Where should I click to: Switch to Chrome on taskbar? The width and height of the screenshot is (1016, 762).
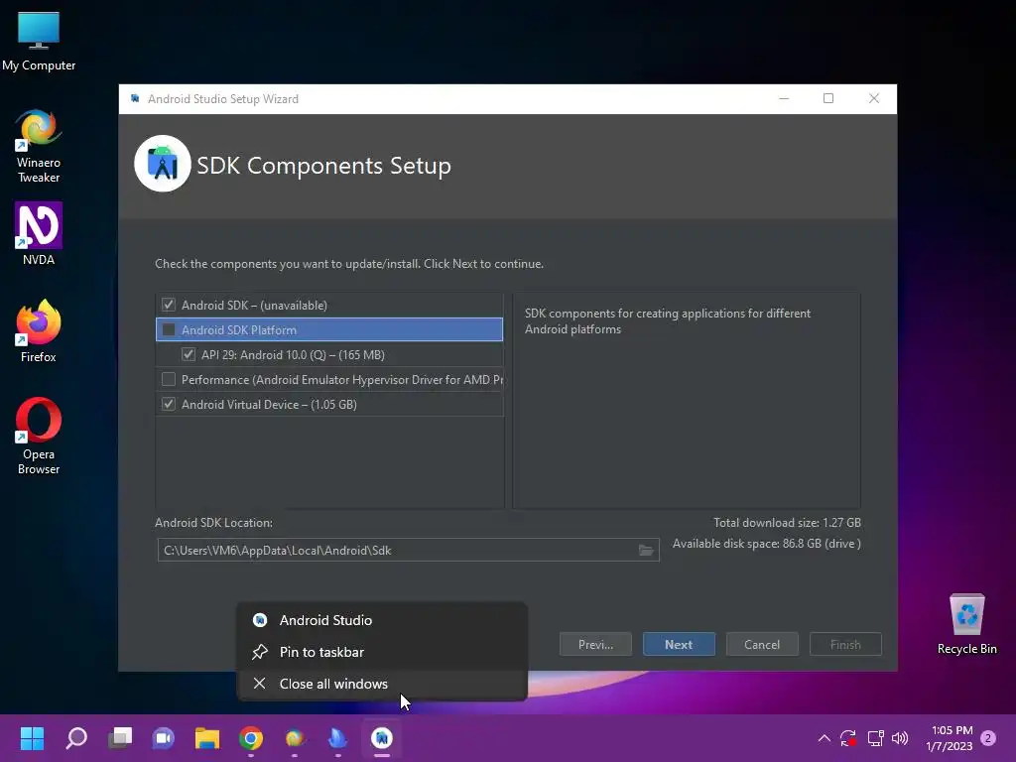(x=251, y=738)
